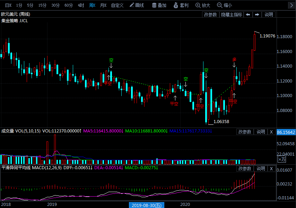296x208 pixels.
Task: Select the 月K monthly timeframe tab
Action: [x=103, y=5]
